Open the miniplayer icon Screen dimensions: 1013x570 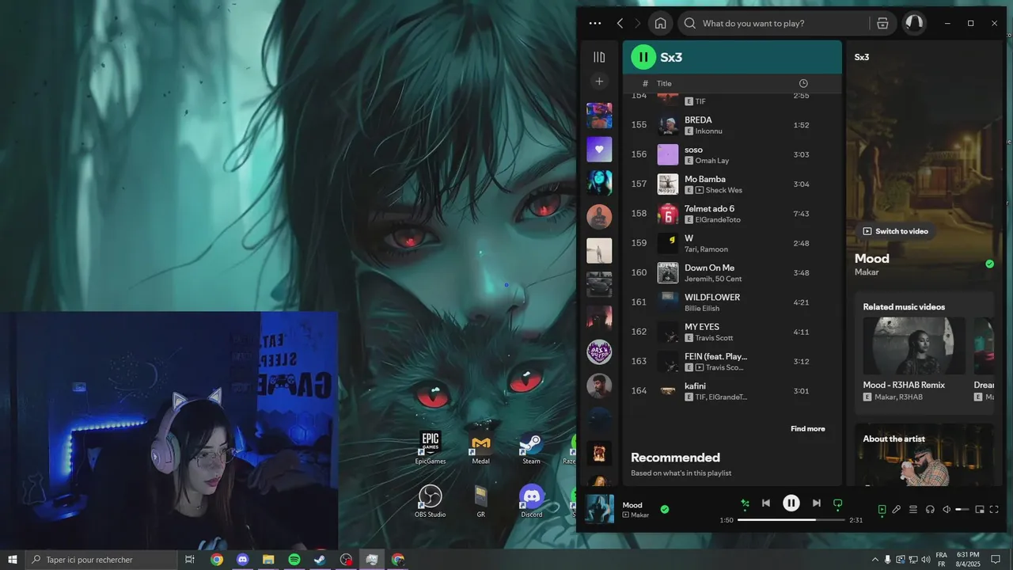(x=980, y=510)
